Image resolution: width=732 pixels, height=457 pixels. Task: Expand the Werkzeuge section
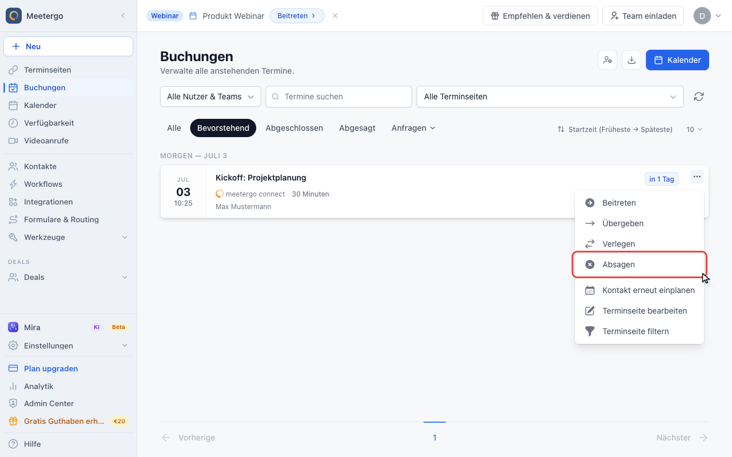68,237
